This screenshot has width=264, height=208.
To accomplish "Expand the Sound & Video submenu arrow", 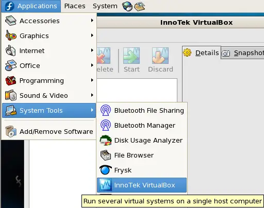I will (92, 95).
